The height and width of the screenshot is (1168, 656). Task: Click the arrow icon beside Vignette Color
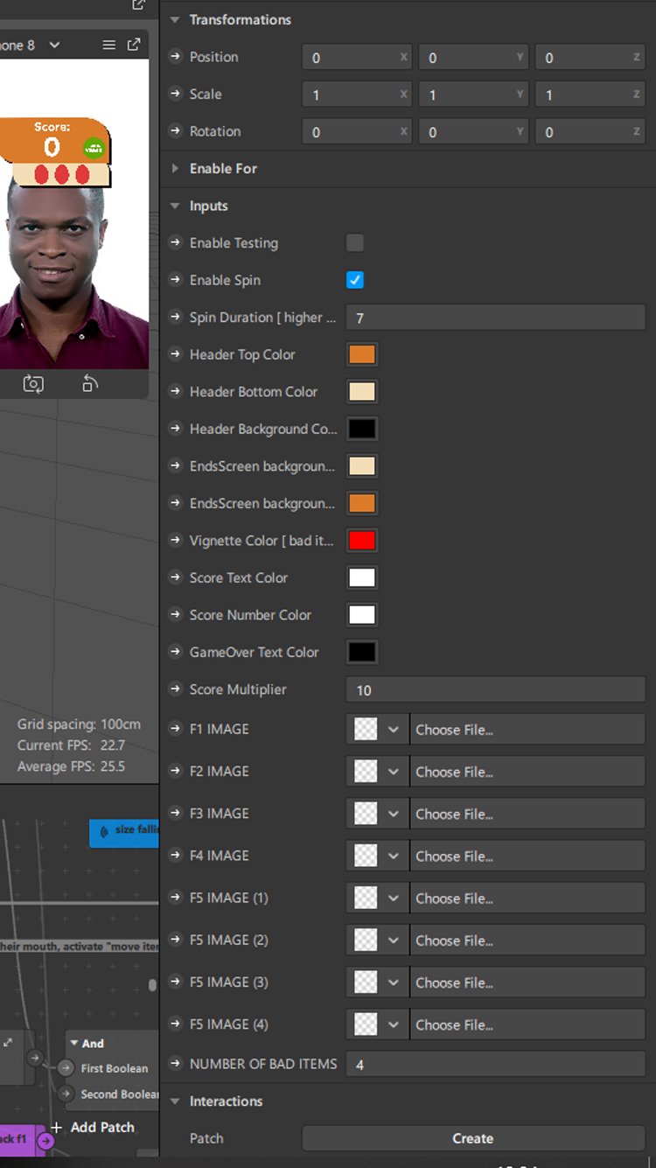(177, 541)
